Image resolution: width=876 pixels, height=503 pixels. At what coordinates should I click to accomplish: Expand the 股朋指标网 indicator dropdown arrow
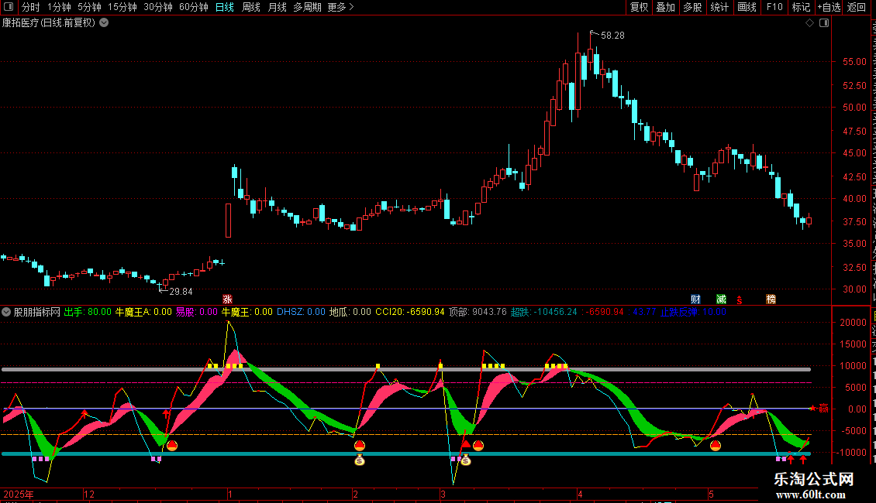coord(6,313)
